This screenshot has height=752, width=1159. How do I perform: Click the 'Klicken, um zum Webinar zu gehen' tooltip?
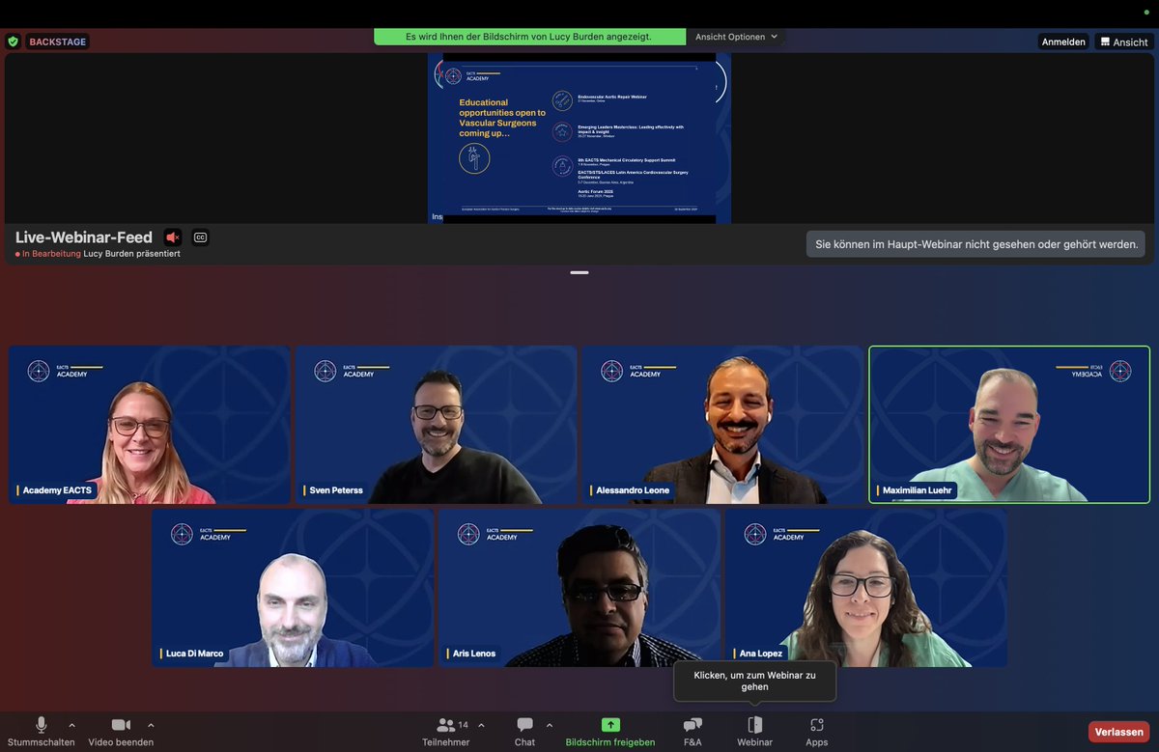(754, 681)
